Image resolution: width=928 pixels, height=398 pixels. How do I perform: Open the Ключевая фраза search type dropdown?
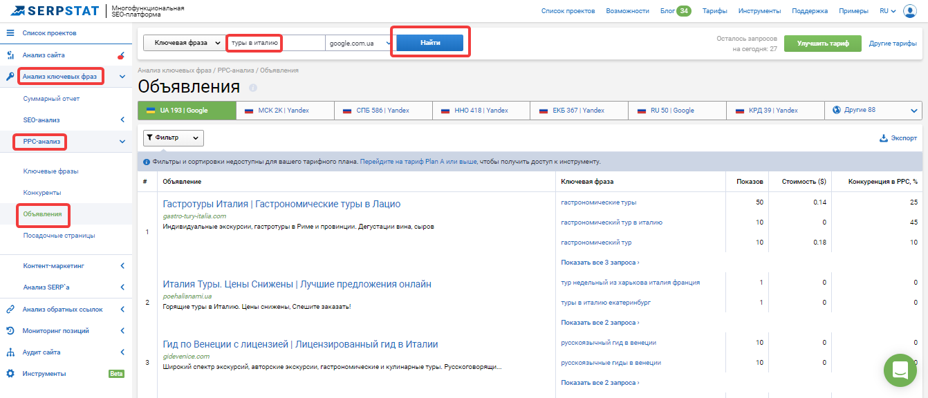185,43
